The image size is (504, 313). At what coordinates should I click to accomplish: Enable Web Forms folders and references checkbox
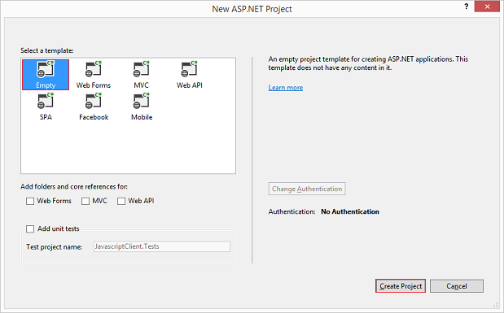[x=30, y=201]
